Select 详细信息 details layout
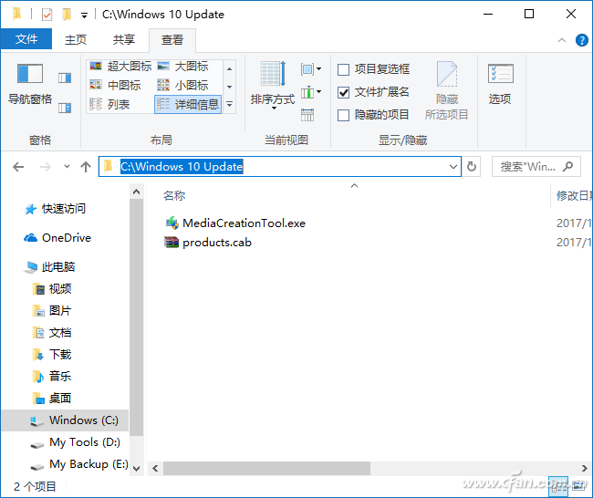 click(188, 104)
